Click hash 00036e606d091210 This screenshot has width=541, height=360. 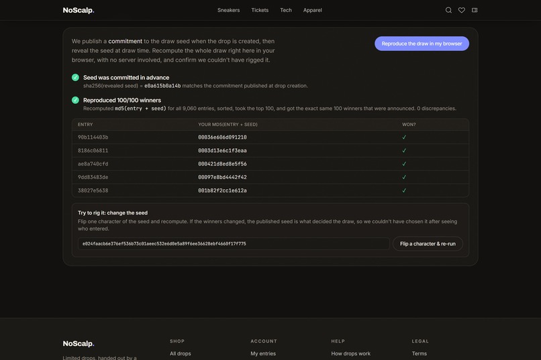pyautogui.click(x=222, y=137)
